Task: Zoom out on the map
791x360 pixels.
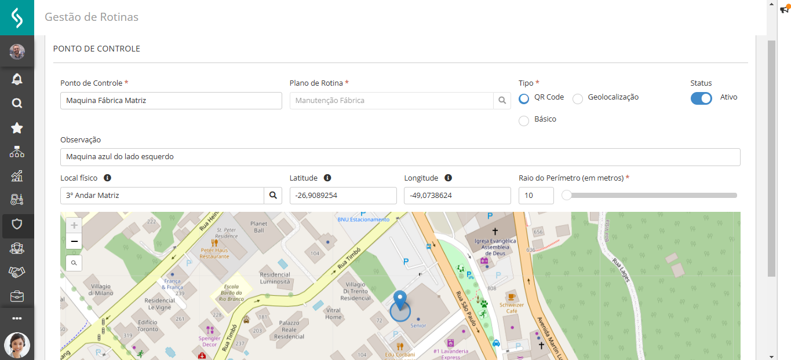Action: click(74, 241)
